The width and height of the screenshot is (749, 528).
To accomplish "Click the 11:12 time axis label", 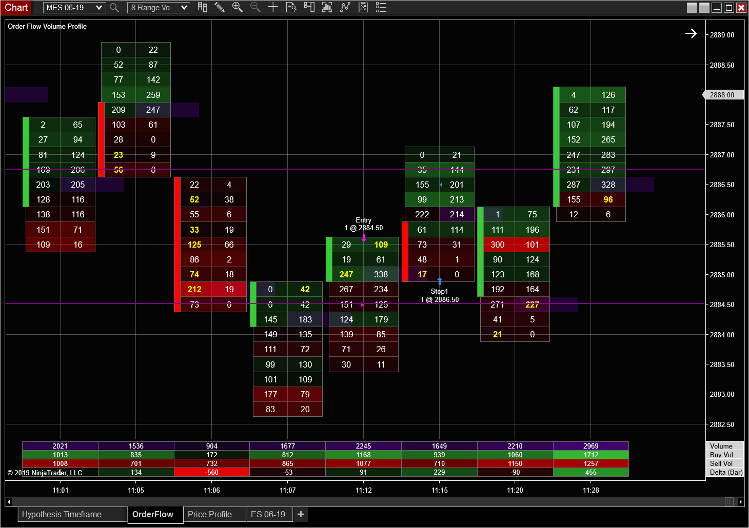I will (x=364, y=490).
